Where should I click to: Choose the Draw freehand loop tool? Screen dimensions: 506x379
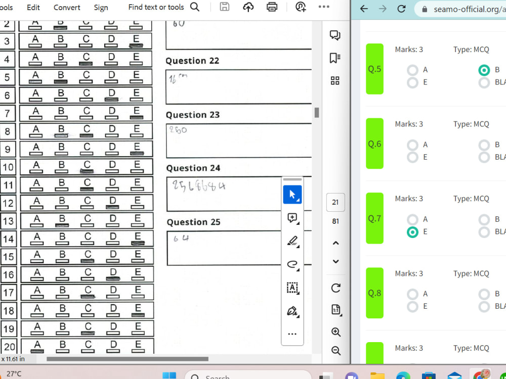click(x=292, y=265)
